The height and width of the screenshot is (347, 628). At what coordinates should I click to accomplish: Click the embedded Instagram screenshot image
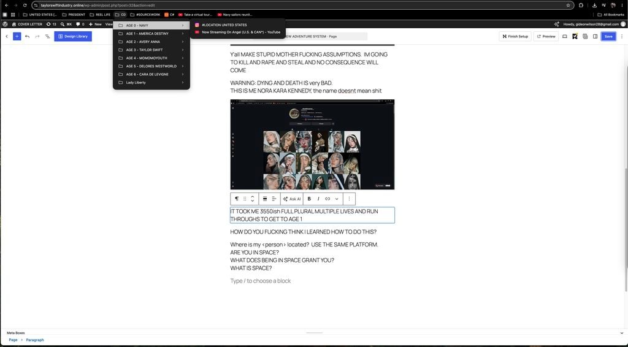pos(312,145)
